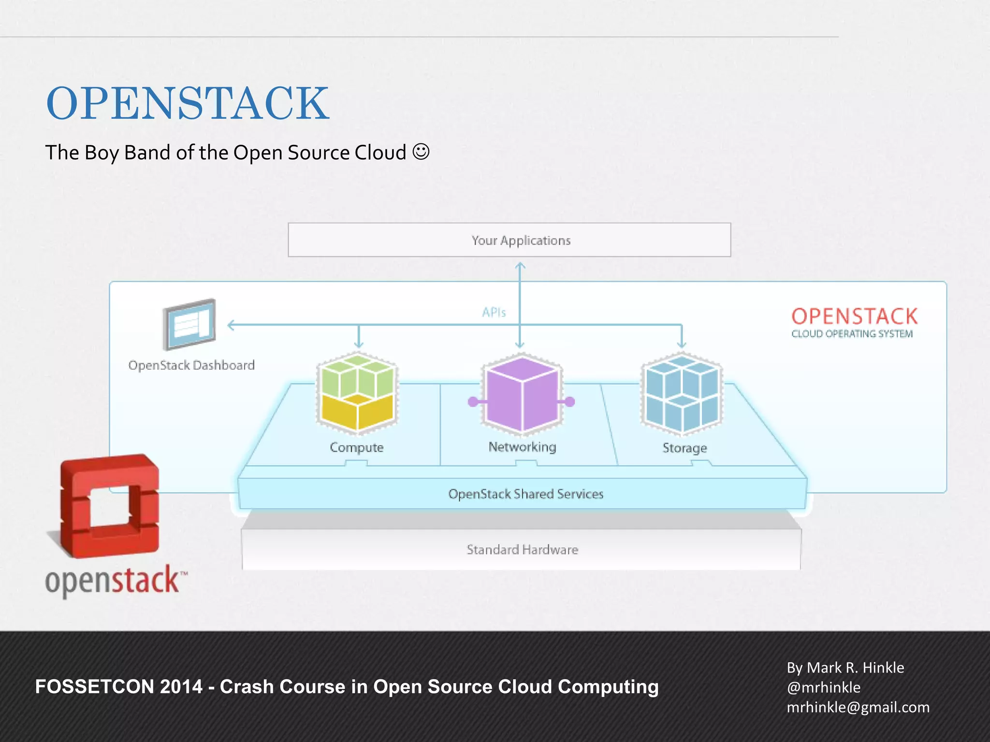The height and width of the screenshot is (742, 990).
Task: Click the OpenStack Dashboard monitor icon
Action: click(x=189, y=324)
